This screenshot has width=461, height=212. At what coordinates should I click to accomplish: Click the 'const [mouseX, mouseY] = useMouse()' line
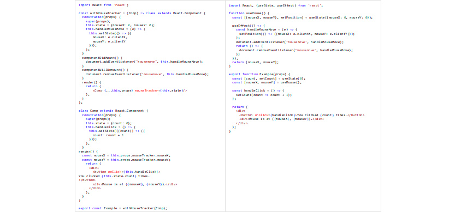[x=267, y=82]
